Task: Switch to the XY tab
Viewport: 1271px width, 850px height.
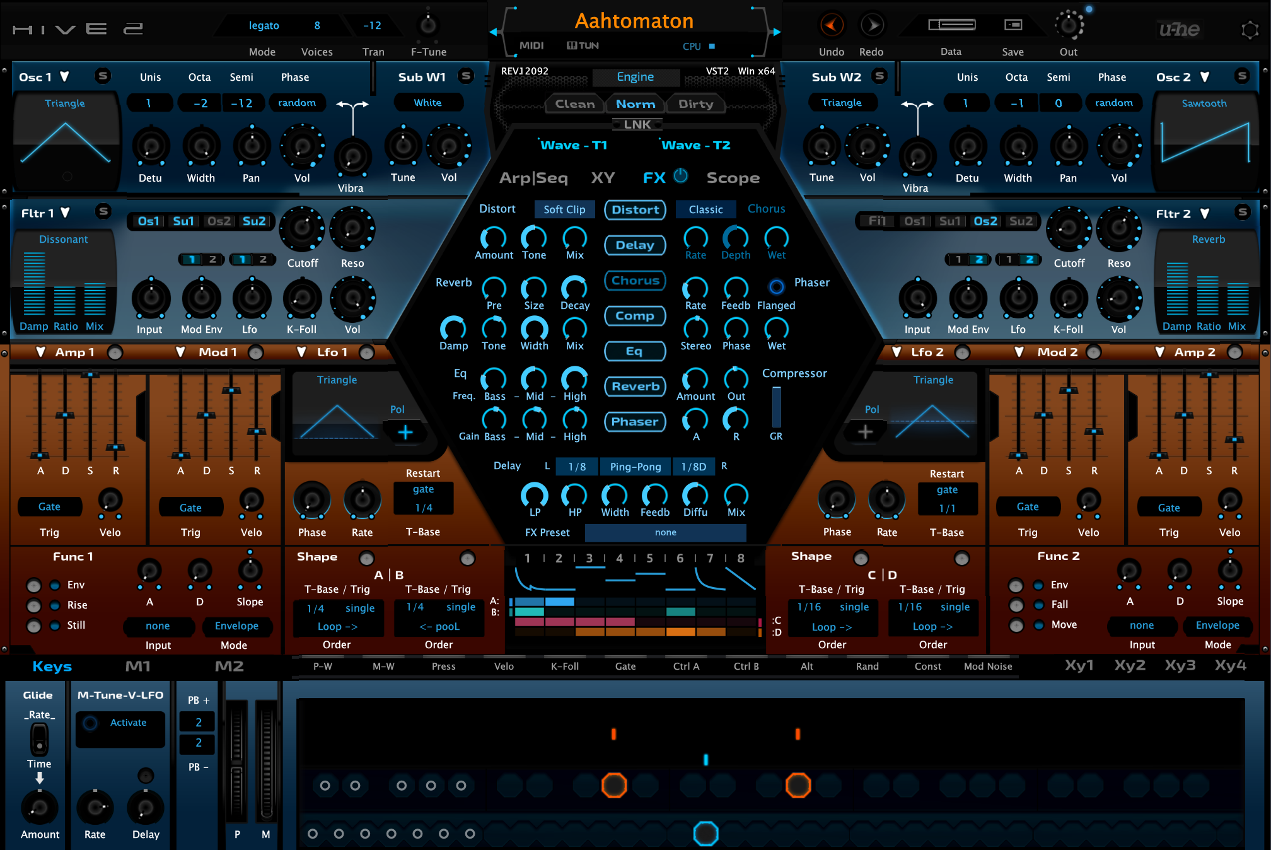Action: click(603, 178)
